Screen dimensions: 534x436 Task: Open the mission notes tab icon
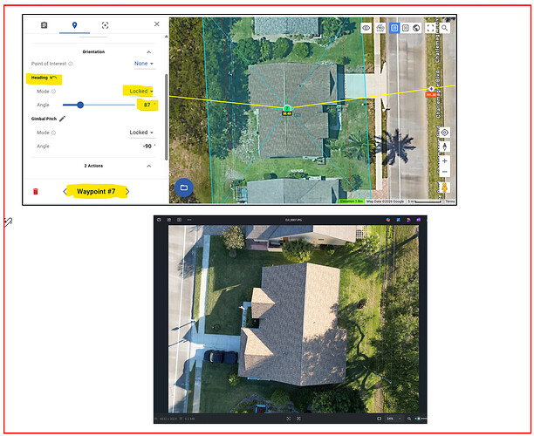pyautogui.click(x=44, y=25)
